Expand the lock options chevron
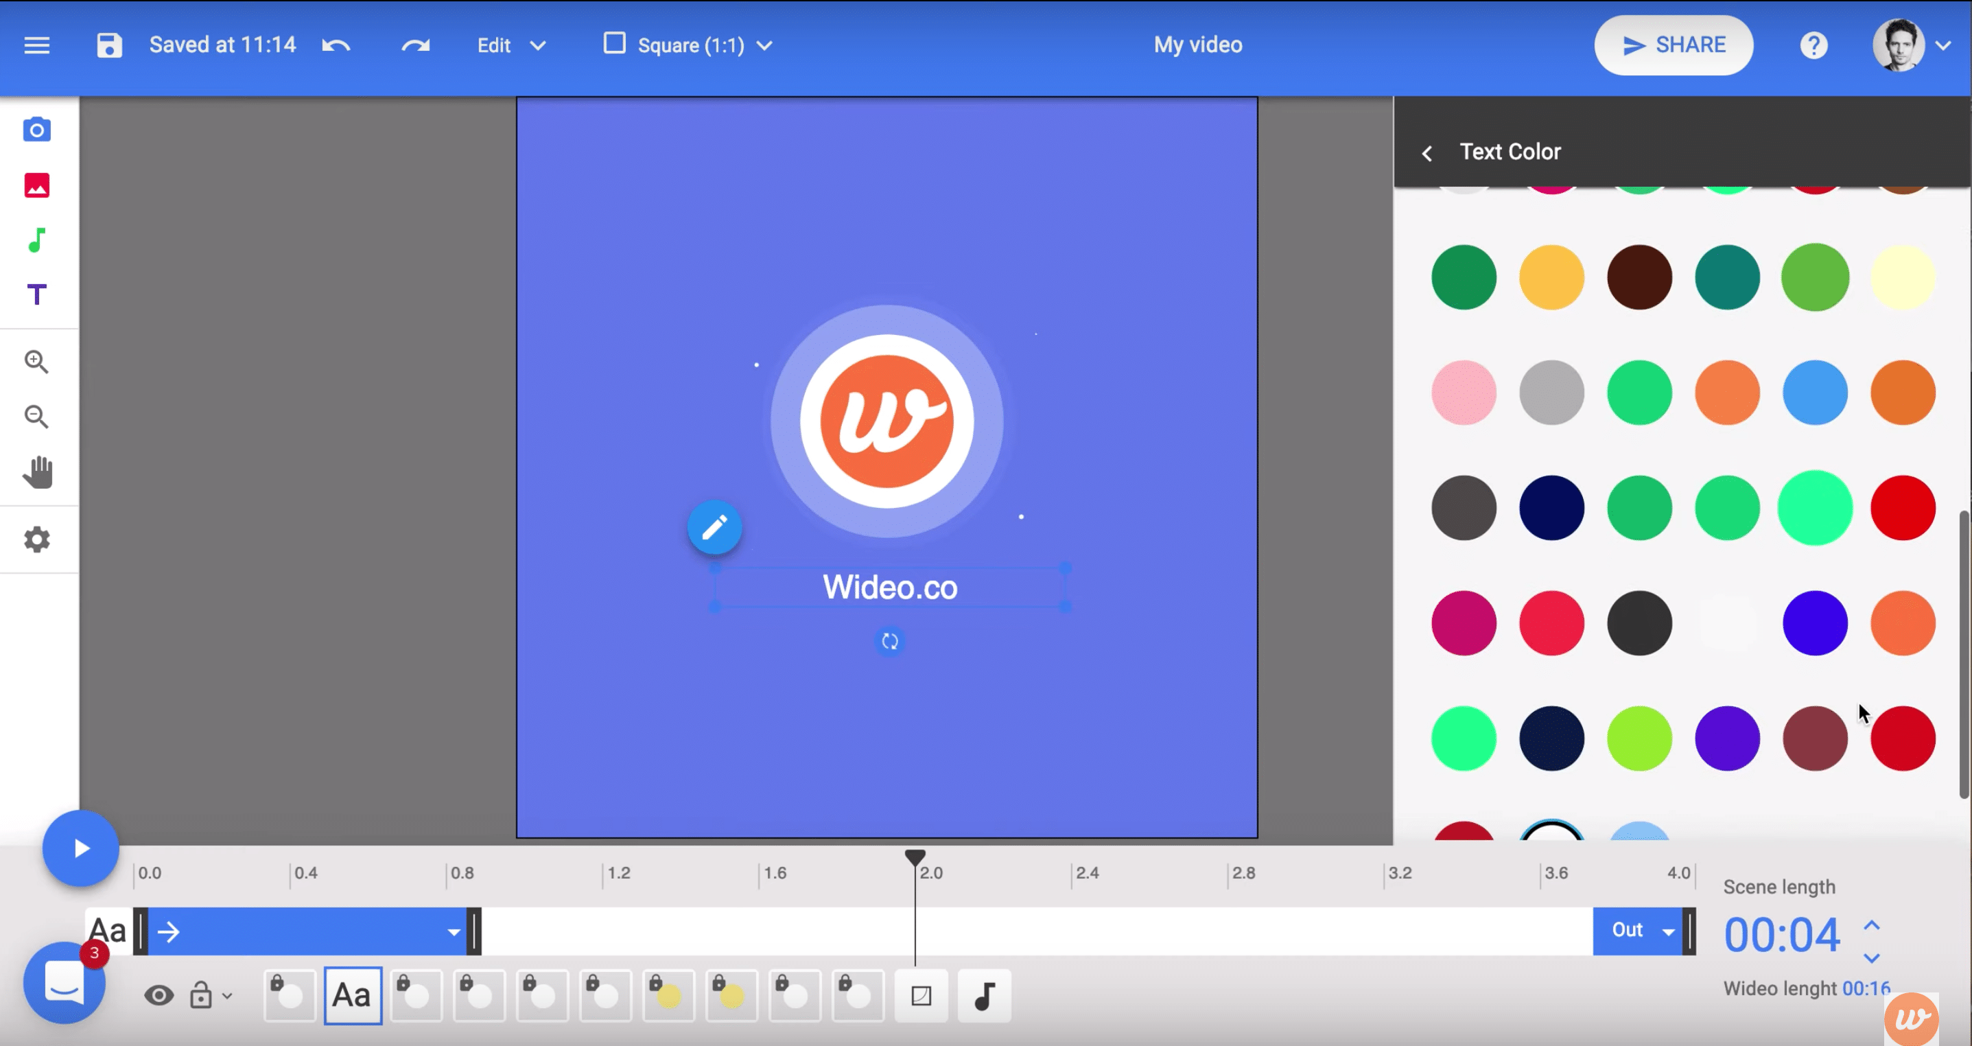 (226, 996)
